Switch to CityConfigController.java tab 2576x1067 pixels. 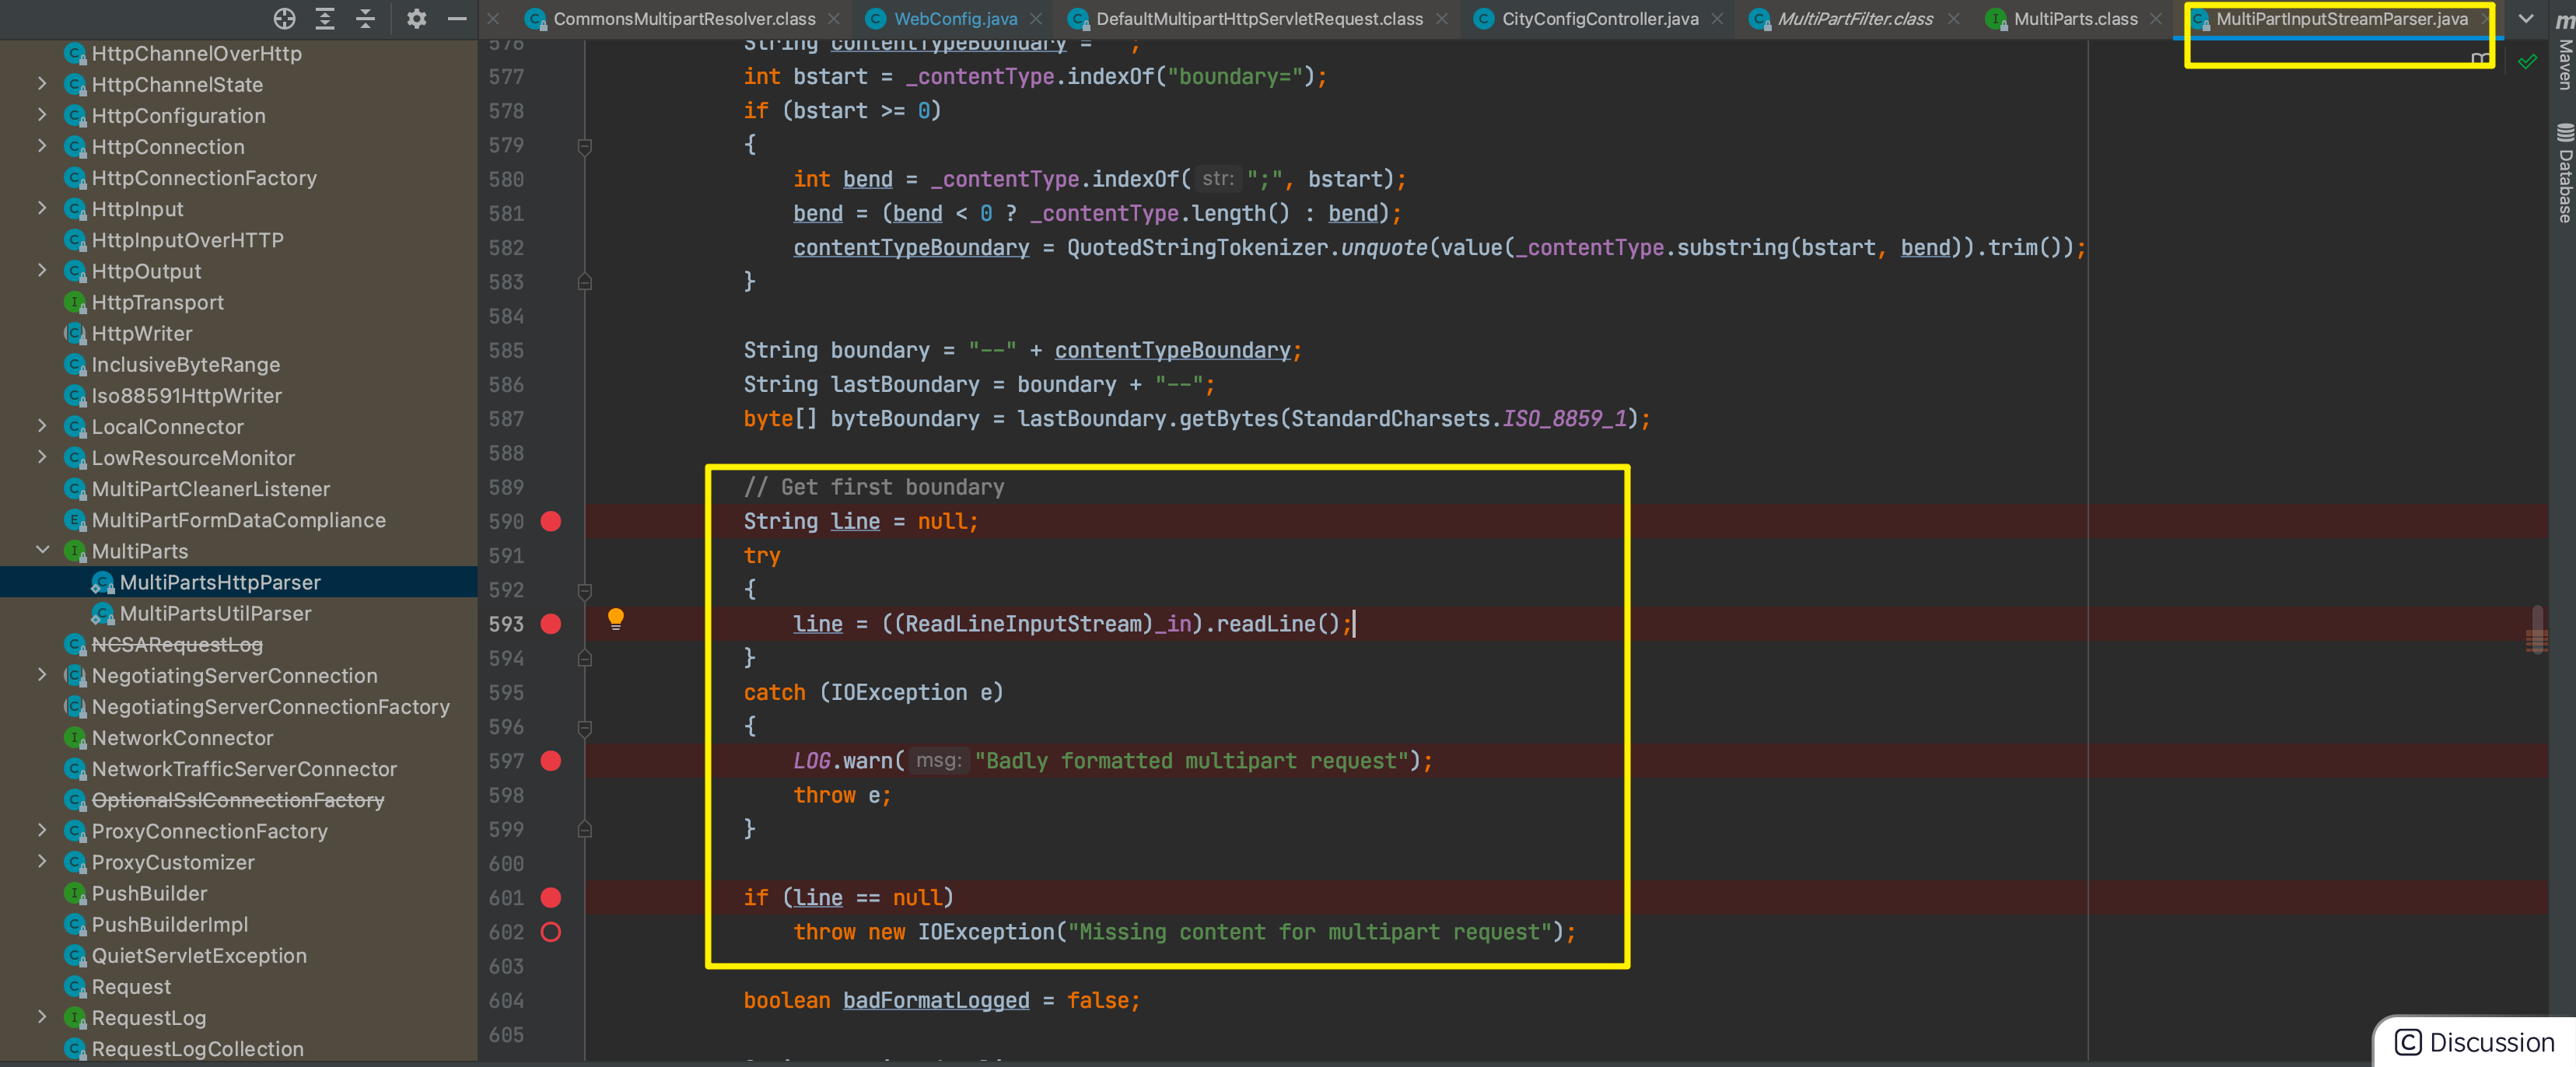pos(1599,19)
